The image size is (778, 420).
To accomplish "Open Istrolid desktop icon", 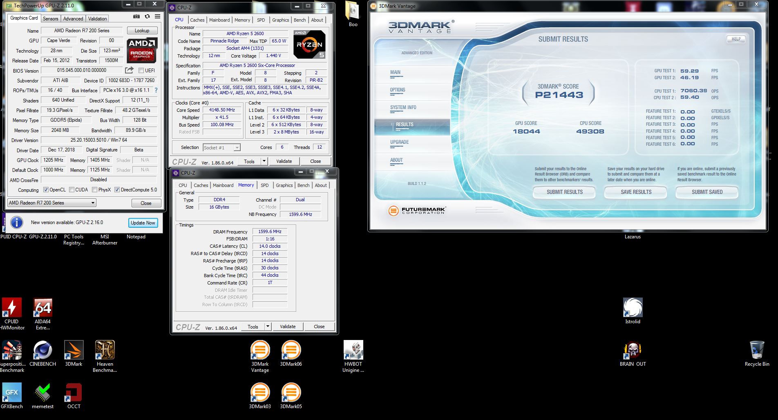I will tap(633, 311).
